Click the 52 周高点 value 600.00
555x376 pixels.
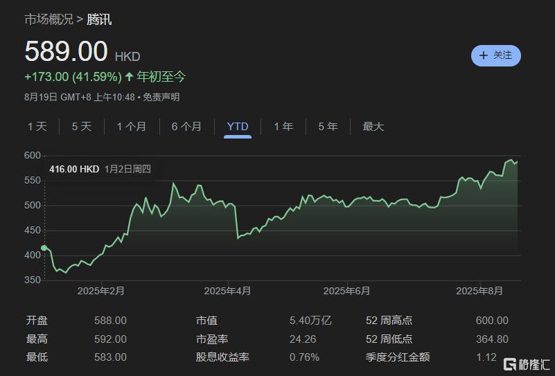[492, 321]
